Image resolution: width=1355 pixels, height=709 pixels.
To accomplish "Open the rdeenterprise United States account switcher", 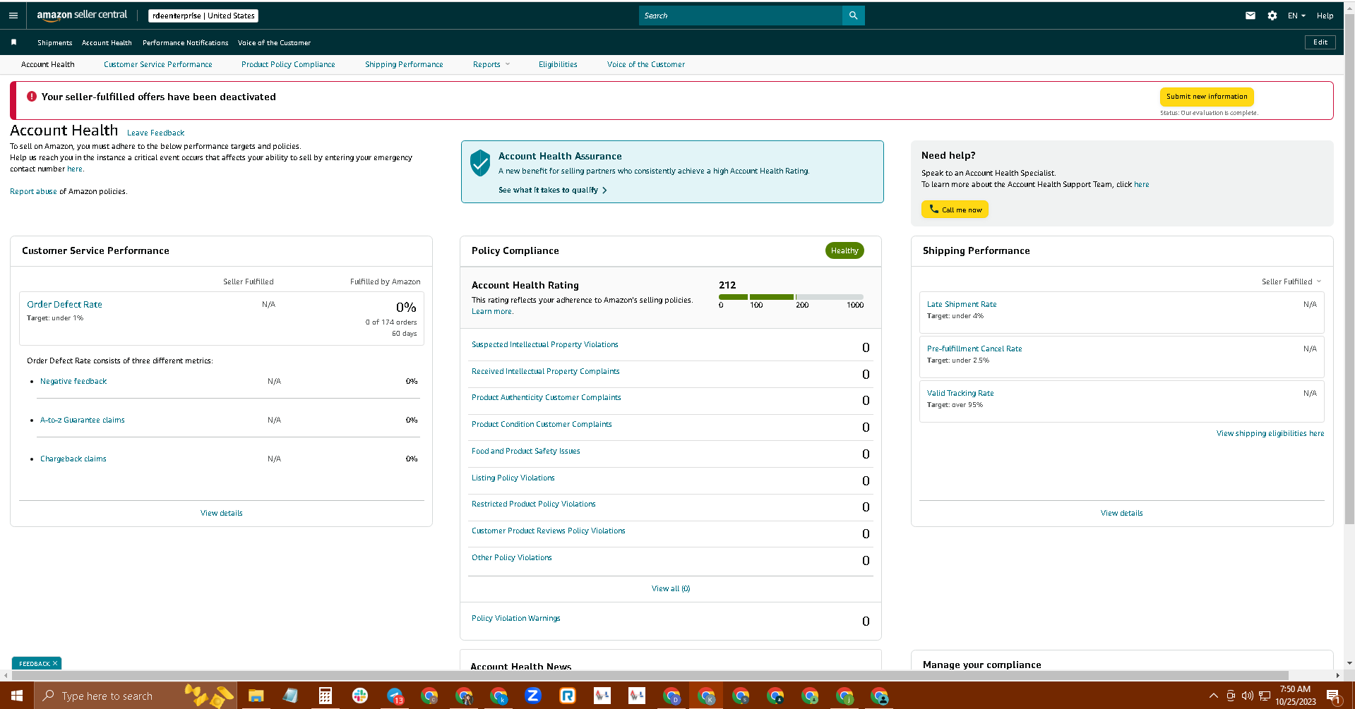I will (203, 16).
